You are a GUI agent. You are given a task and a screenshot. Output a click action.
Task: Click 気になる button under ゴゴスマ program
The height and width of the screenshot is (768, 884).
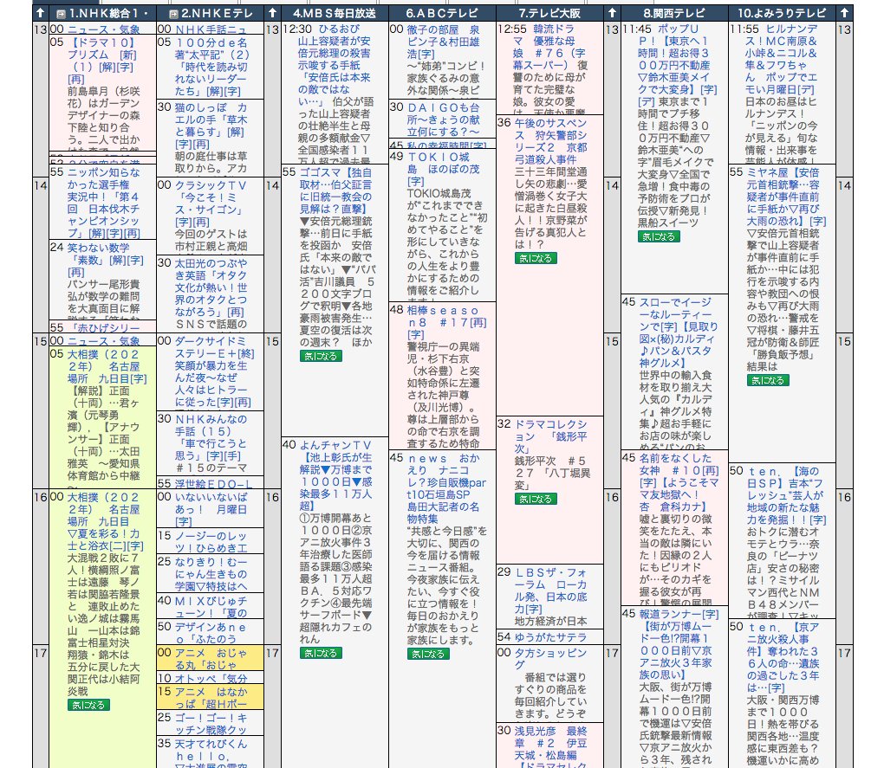321,356
